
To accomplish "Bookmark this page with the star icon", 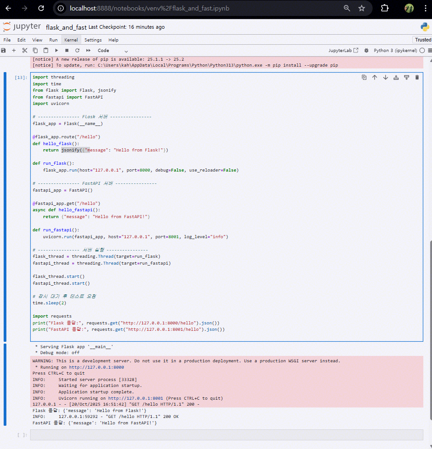I will tap(362, 8).
